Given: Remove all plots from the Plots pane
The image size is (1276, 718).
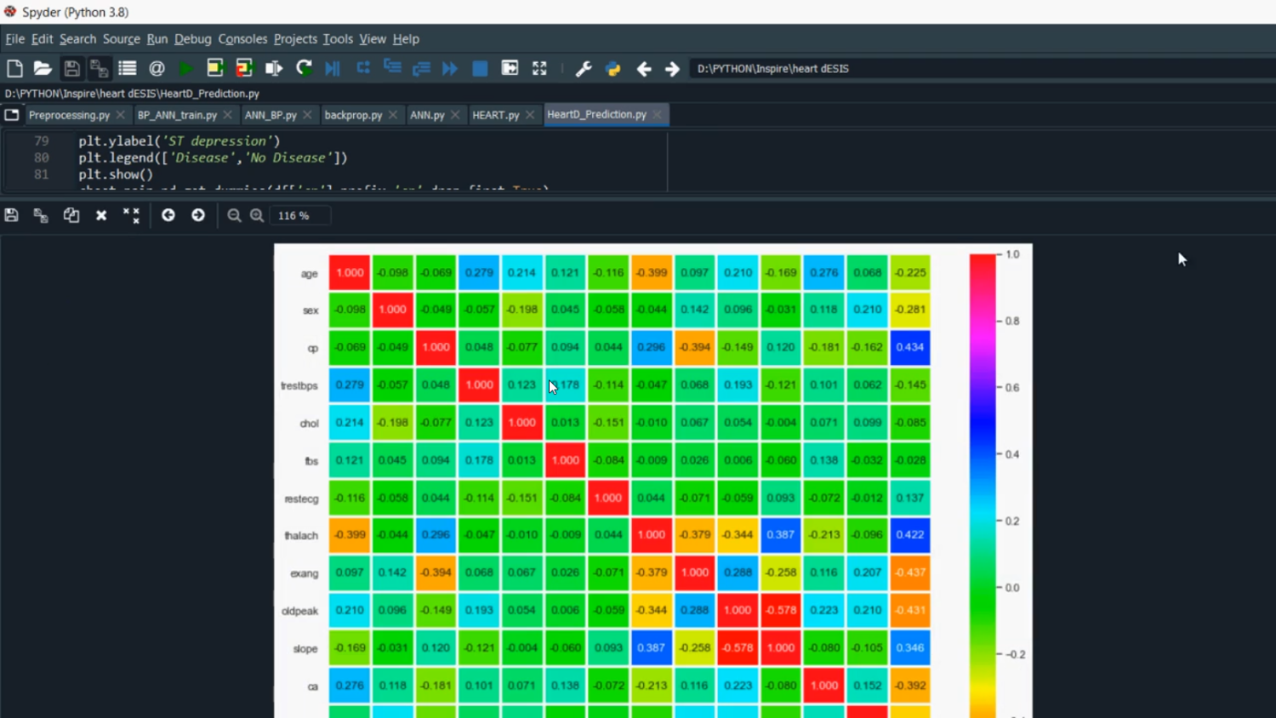Looking at the screenshot, I should pyautogui.click(x=131, y=215).
